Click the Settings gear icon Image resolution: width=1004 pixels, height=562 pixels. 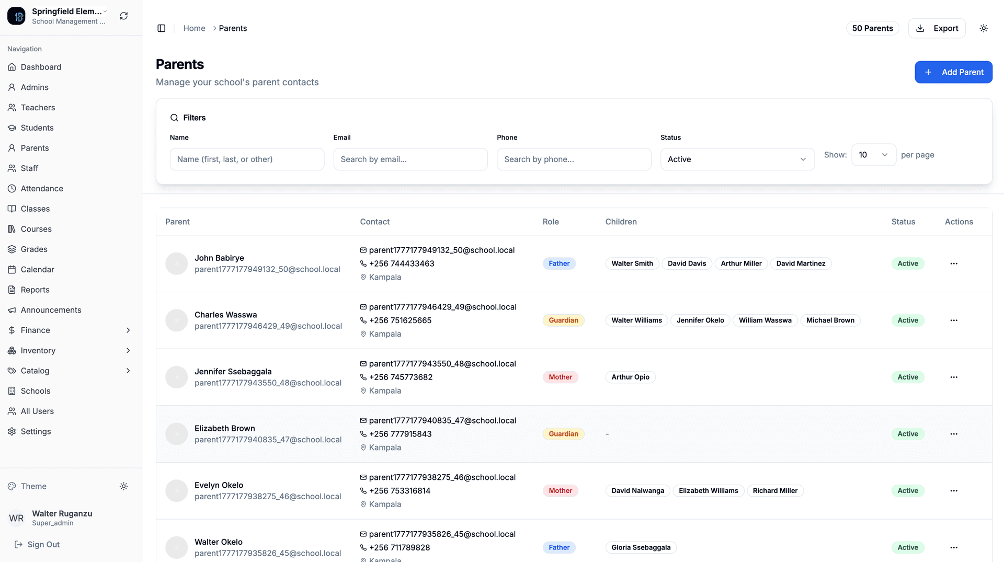click(x=12, y=431)
